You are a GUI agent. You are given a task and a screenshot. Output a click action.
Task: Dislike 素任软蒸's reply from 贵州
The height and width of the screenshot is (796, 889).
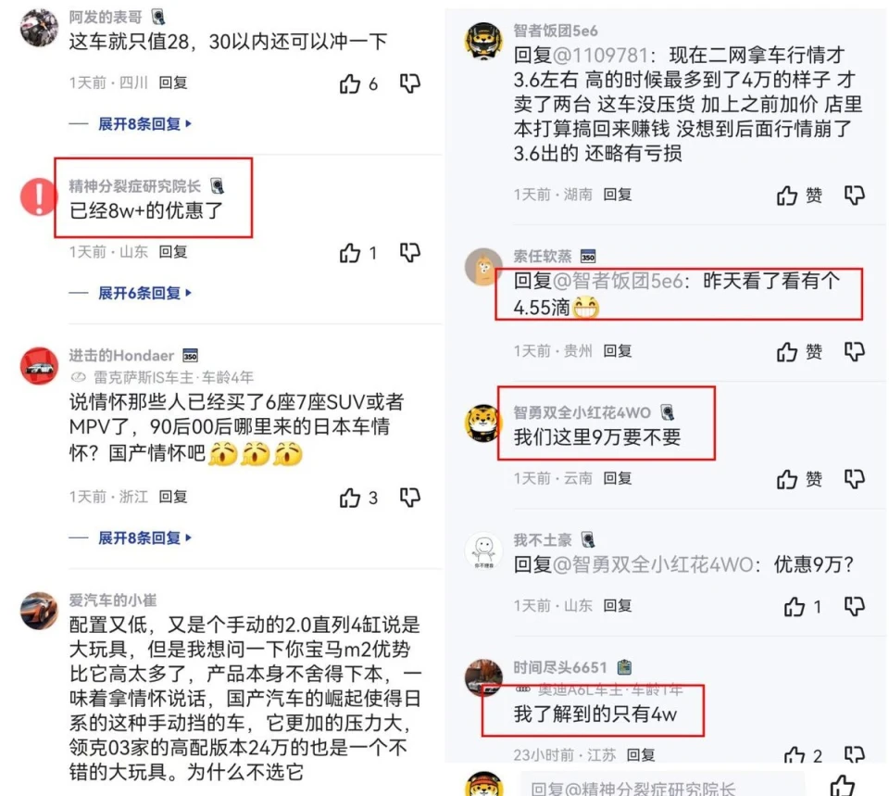pos(855,352)
